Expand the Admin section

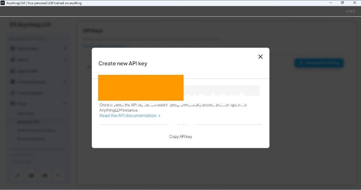click(x=65, y=60)
